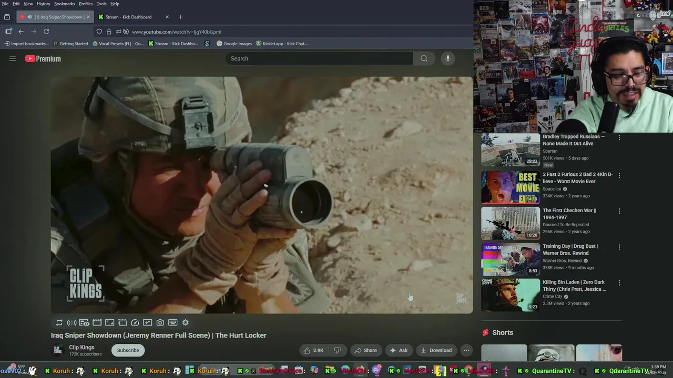Open the playback speed gauge icon

pos(135,323)
